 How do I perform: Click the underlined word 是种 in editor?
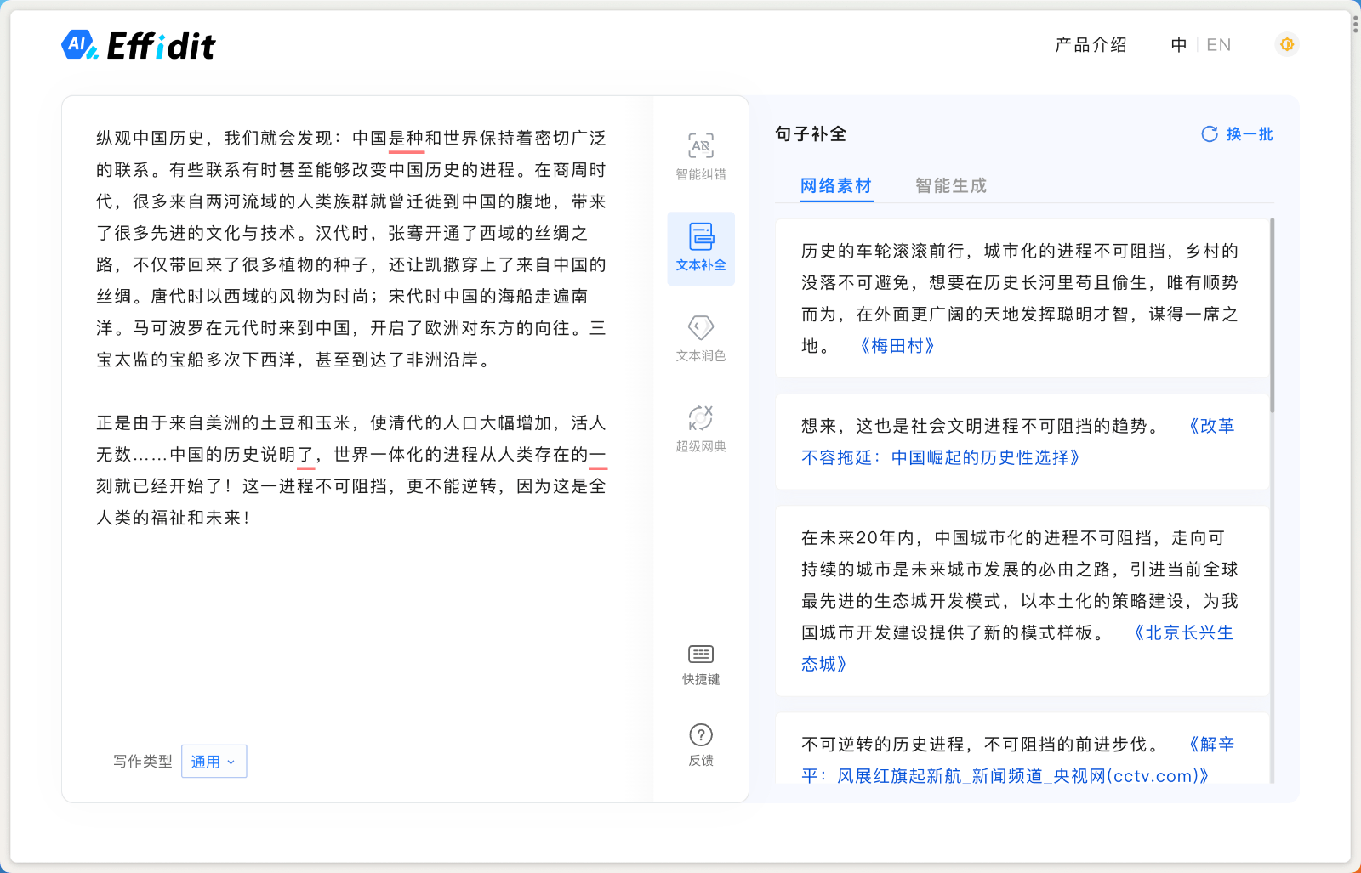[x=407, y=139]
